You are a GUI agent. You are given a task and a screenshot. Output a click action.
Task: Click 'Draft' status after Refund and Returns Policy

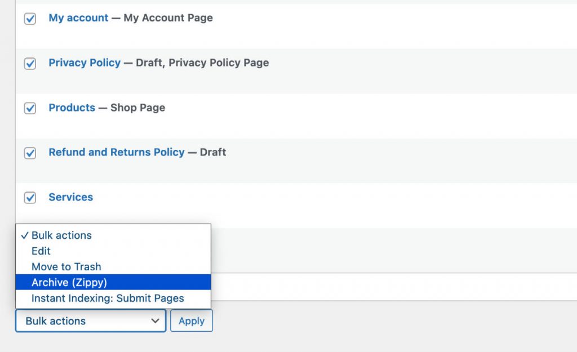point(212,152)
